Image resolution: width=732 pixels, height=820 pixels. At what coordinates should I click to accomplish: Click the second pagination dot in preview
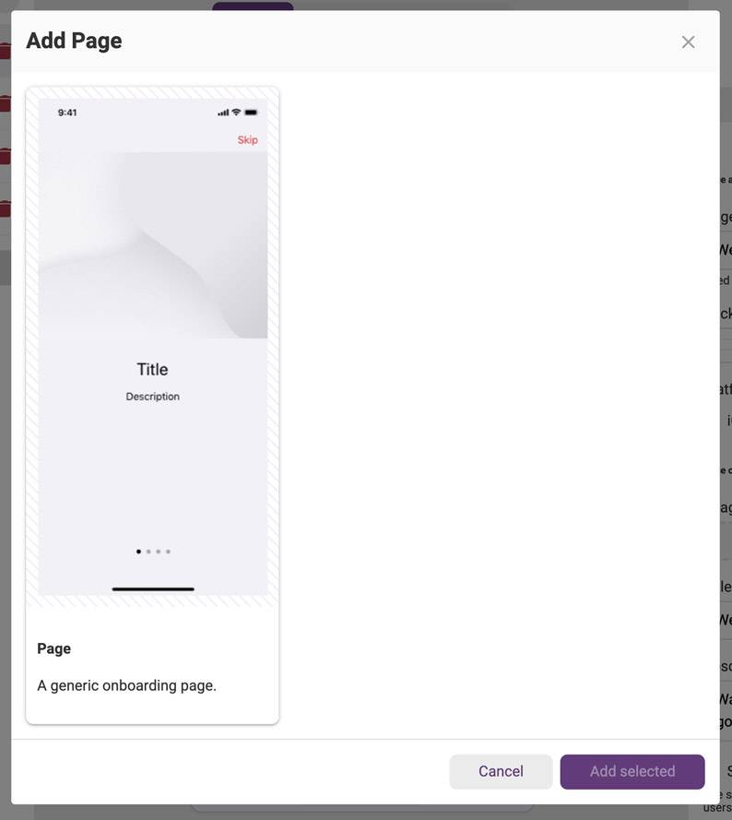click(x=148, y=552)
